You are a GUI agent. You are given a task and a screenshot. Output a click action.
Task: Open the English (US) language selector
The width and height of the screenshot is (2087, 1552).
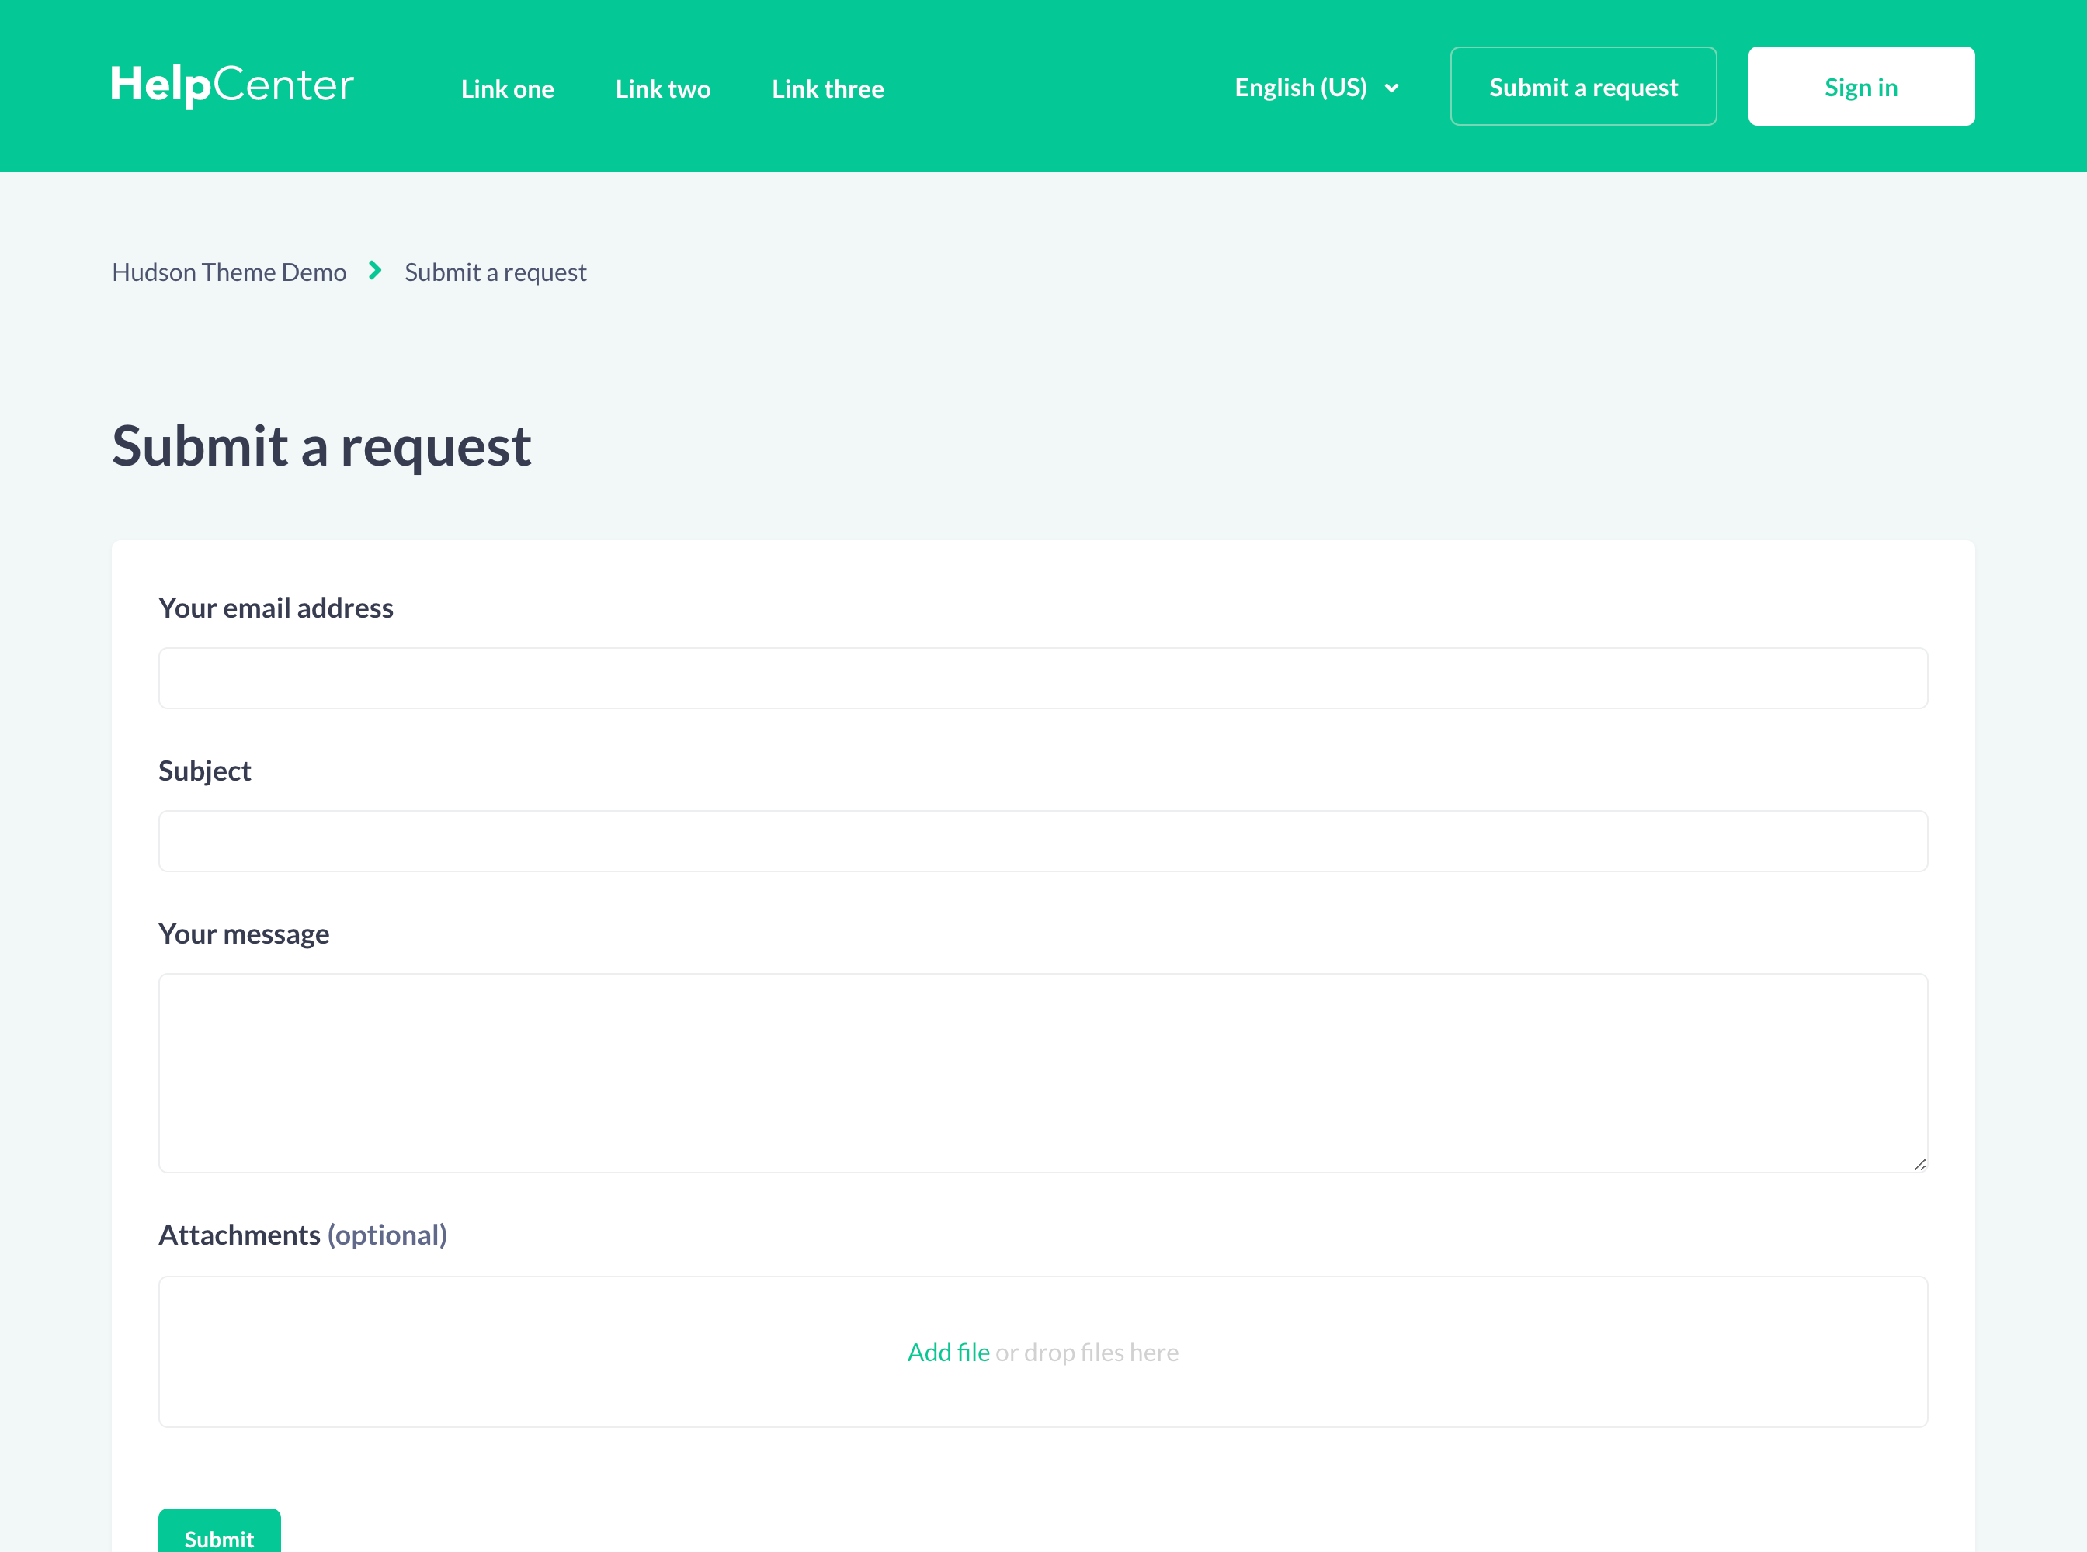(1302, 88)
